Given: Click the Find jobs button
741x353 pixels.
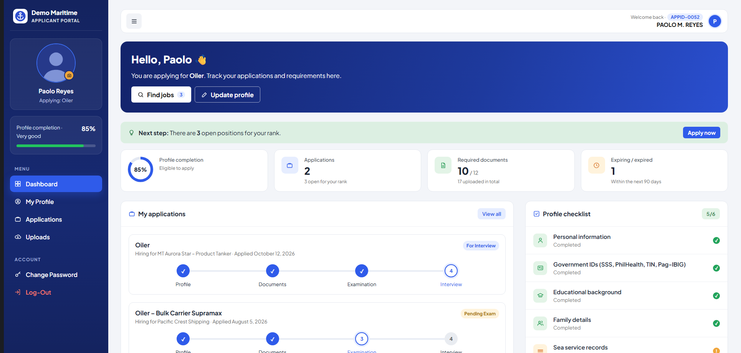Looking at the screenshot, I should (161, 94).
